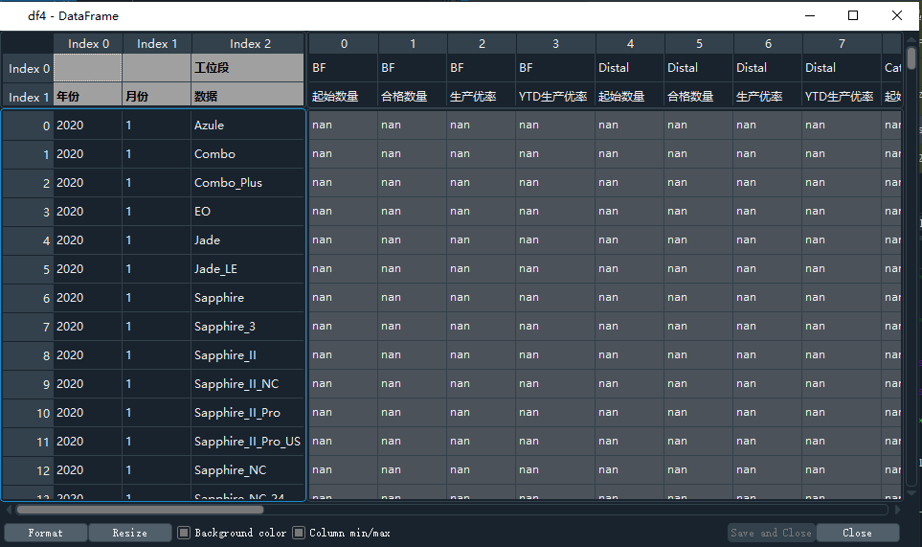Click the 月份 header cell
922x547 pixels.
coord(156,96)
